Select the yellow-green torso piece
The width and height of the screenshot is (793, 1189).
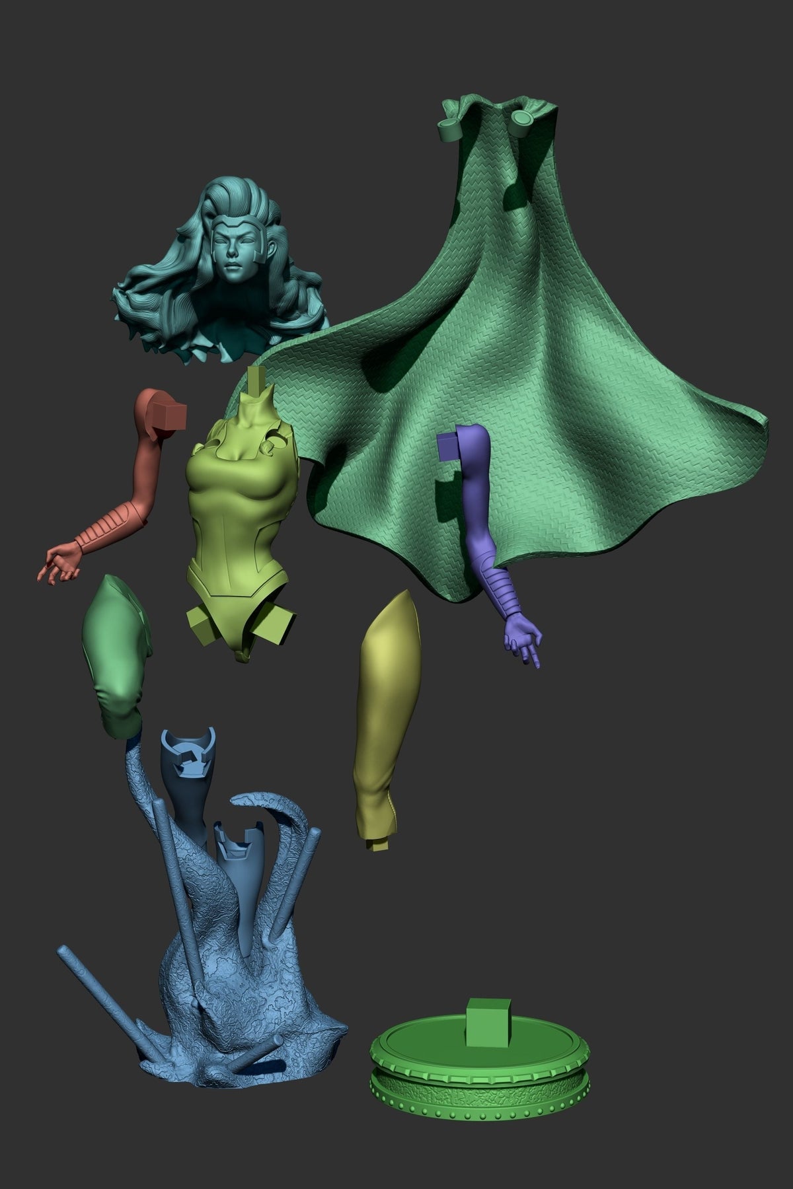pos(241,522)
